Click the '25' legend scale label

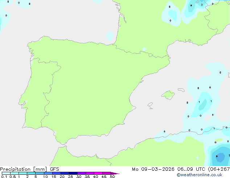pos(70,177)
